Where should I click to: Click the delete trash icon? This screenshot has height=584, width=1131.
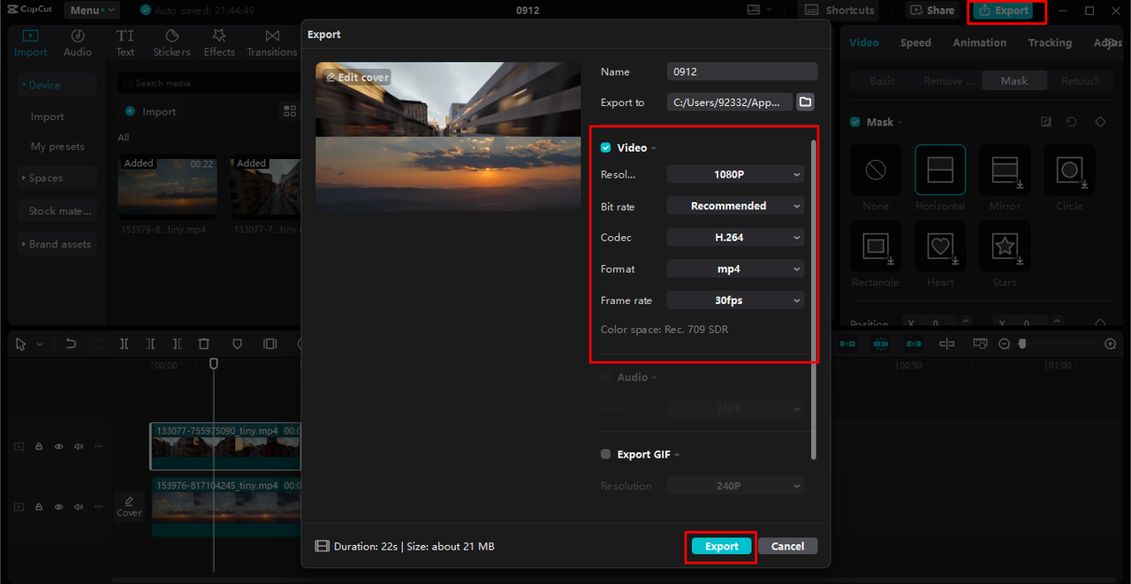pyautogui.click(x=204, y=344)
